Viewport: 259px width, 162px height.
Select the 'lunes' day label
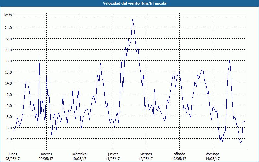(x=13, y=154)
